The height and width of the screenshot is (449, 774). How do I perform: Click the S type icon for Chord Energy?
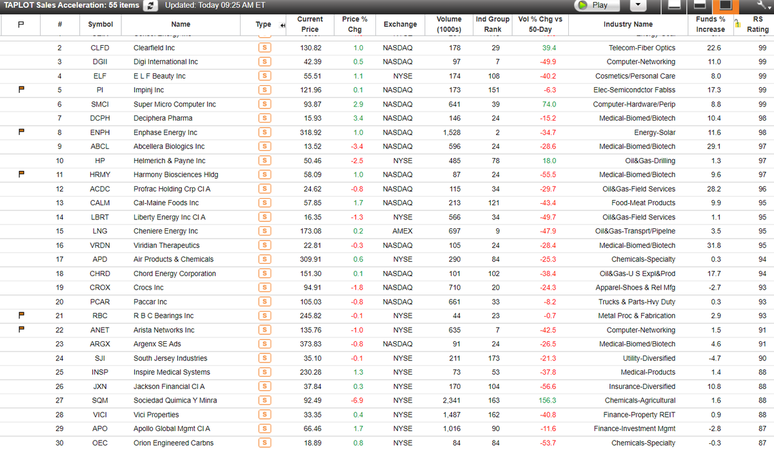coord(263,274)
